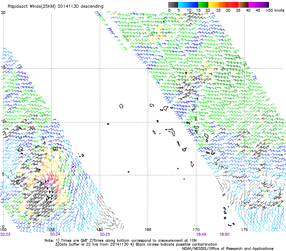Click the yellow 20-25 knots legend swatch
This screenshot has height=251, width=286.
click(213, 5)
